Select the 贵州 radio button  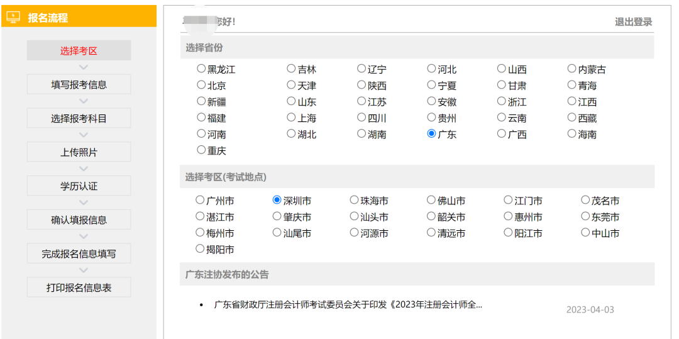[431, 118]
